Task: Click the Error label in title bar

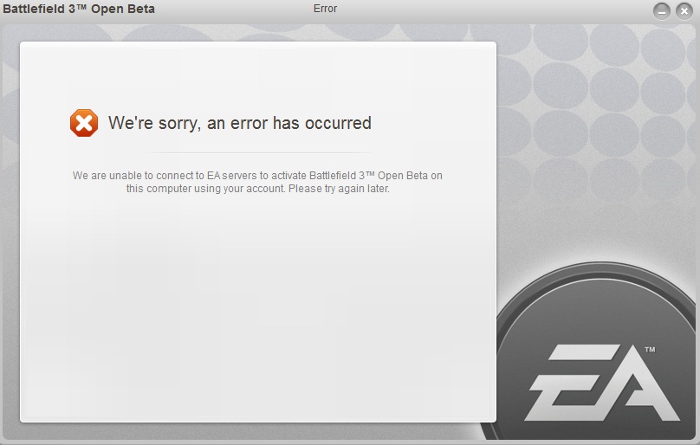Action: tap(325, 9)
